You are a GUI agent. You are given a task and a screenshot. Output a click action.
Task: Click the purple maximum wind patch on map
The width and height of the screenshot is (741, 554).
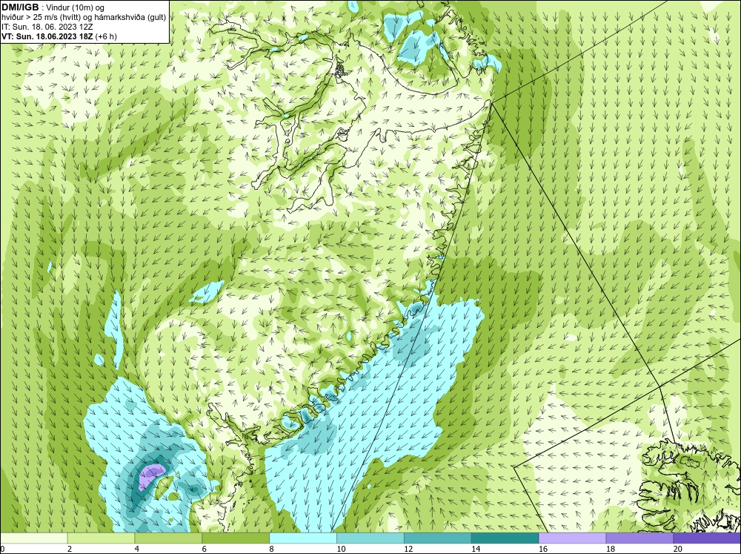pyautogui.click(x=152, y=475)
